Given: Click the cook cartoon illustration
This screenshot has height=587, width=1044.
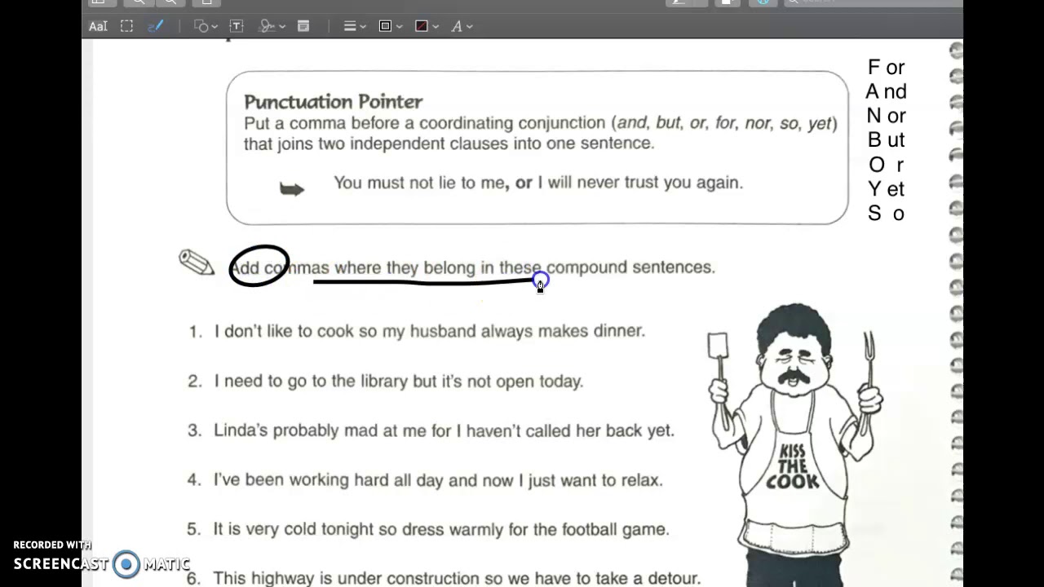Looking at the screenshot, I should [x=794, y=444].
